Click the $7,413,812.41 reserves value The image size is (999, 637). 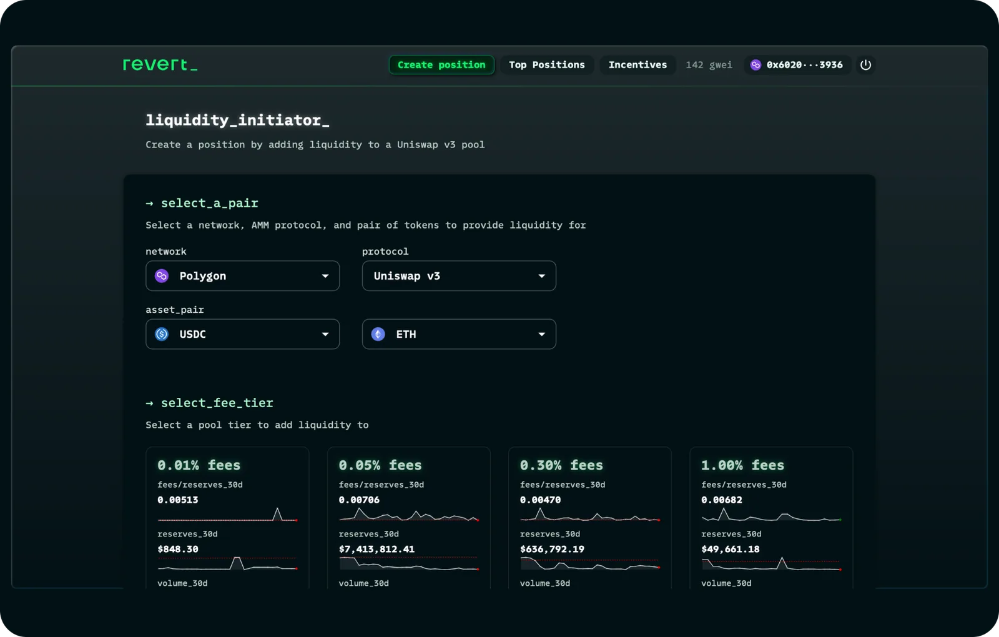coord(376,550)
